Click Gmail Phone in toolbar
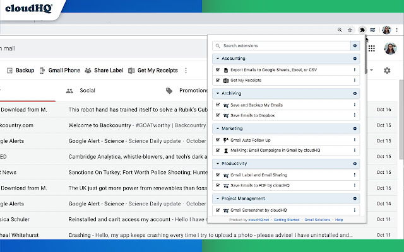 click(x=60, y=71)
